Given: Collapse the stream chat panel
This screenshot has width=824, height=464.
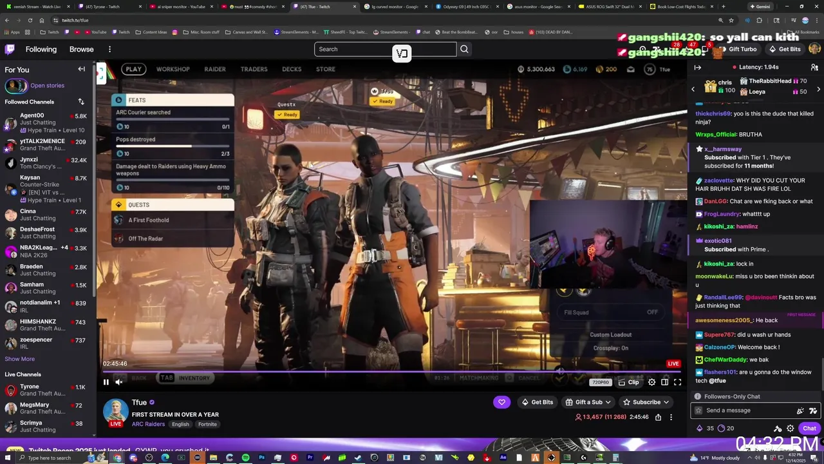Looking at the screenshot, I should click(697, 67).
